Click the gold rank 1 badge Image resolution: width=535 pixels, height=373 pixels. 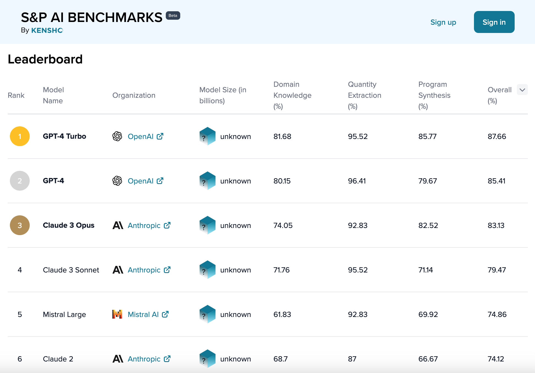point(20,136)
